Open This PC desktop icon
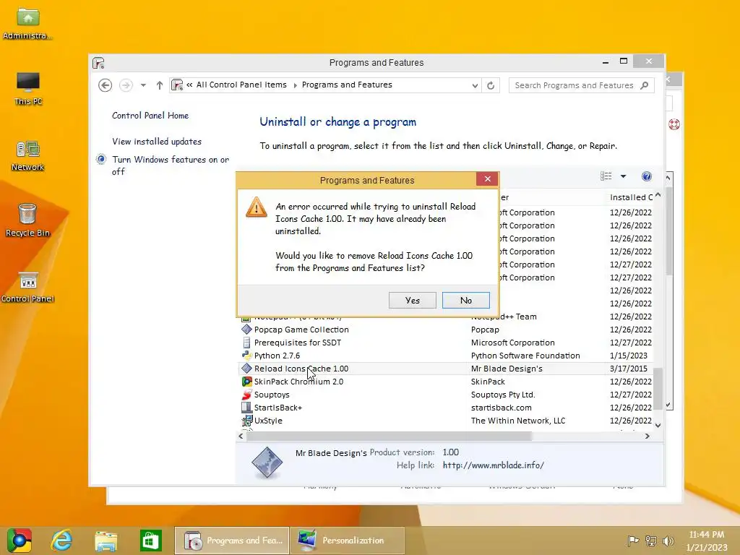The width and height of the screenshot is (740, 555). [28, 89]
